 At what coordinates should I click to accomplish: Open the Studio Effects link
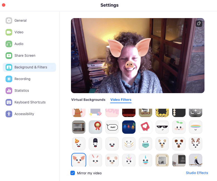pyautogui.click(x=197, y=173)
